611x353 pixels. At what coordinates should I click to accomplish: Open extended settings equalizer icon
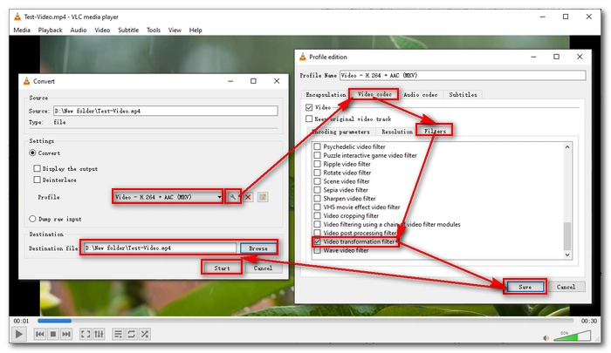click(99, 334)
